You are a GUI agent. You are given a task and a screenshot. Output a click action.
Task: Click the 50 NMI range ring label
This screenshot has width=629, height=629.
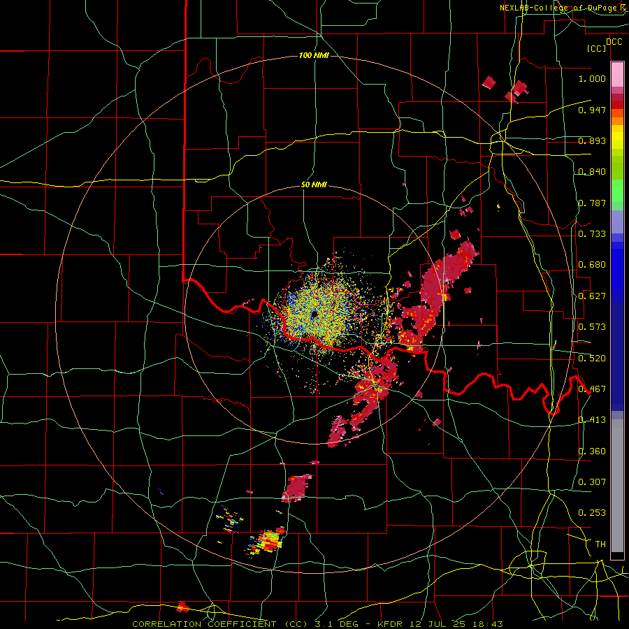tap(314, 185)
